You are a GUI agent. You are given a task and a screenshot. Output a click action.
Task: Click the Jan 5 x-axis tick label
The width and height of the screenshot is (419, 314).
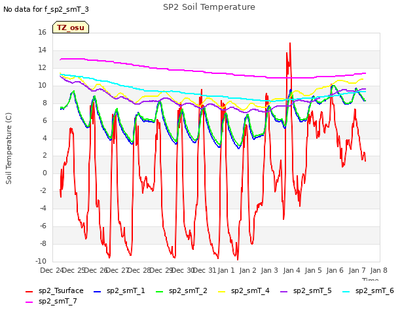[x=313, y=270]
